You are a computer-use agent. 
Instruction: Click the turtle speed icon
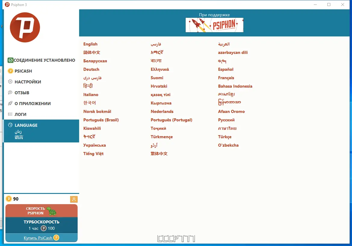52,211
